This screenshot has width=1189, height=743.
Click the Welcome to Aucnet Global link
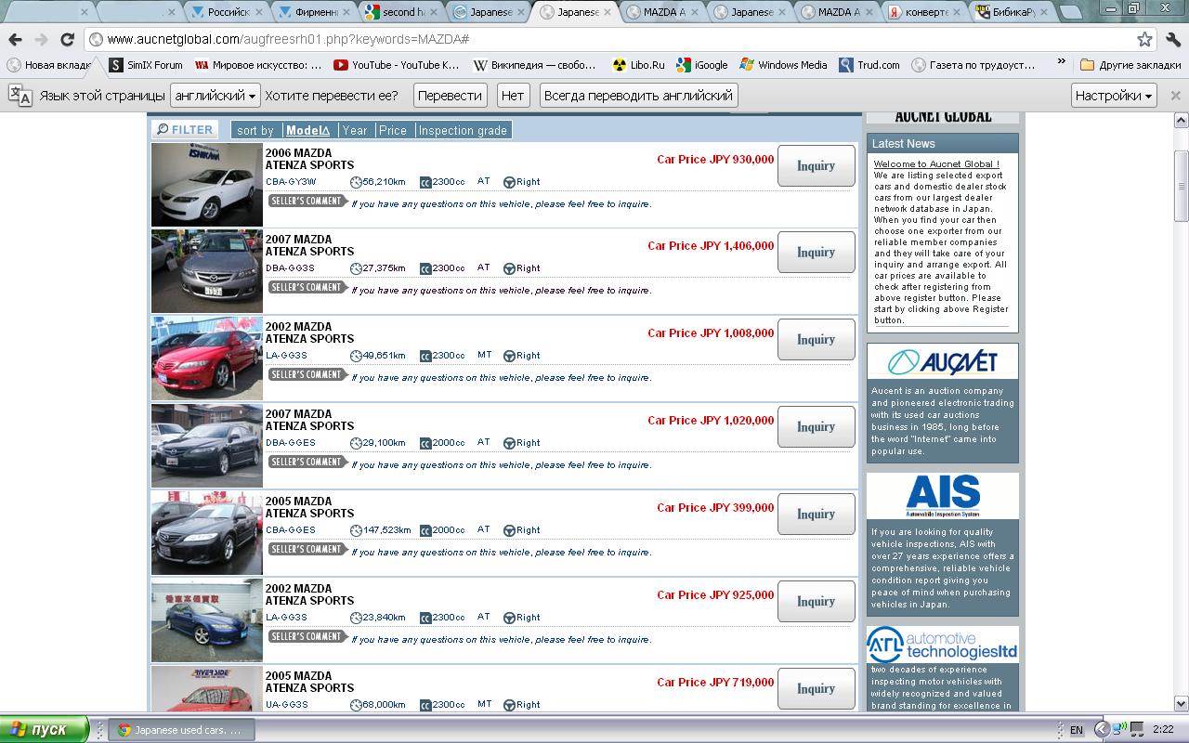coord(936,164)
